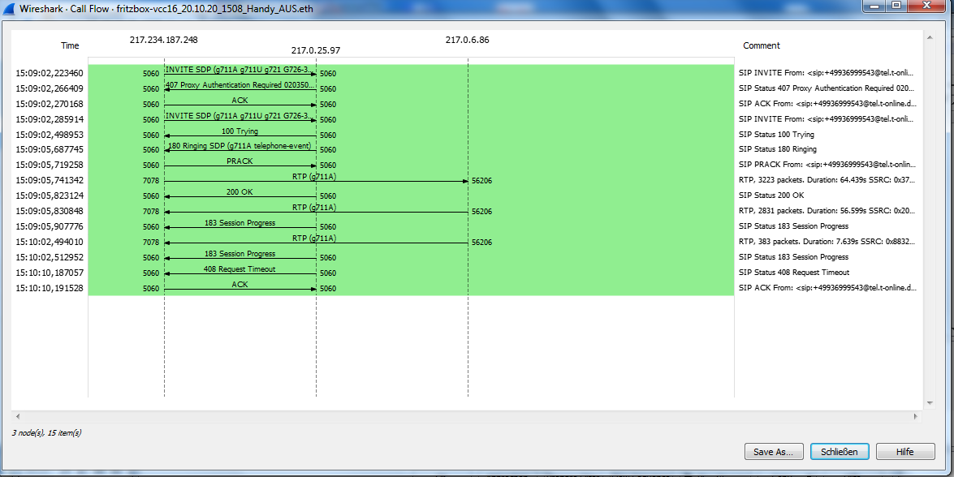Select the 407 Proxy Authentication Required arrow
Image resolution: width=954 pixels, height=477 pixels.
click(x=240, y=85)
